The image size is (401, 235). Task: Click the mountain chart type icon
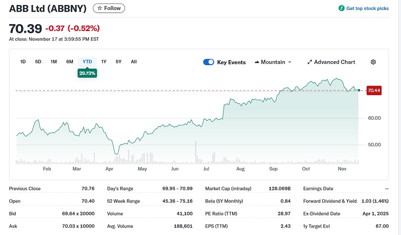point(257,62)
